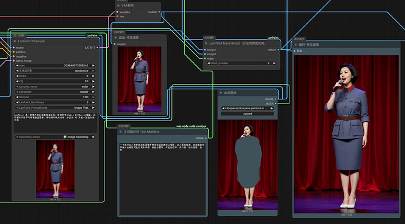Open the scheduler simple dropdown

tap(55, 92)
